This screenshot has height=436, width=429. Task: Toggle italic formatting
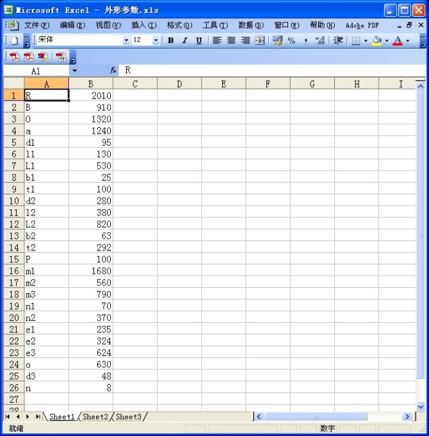[x=185, y=40]
